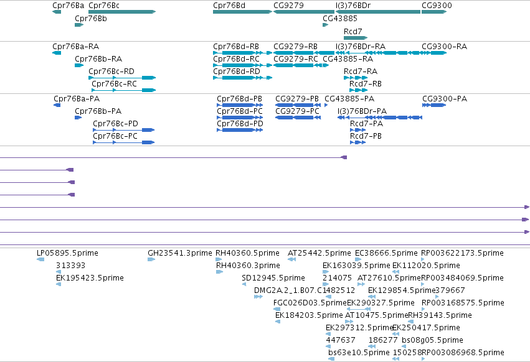Click the RH39143.5prime label

point(440,315)
